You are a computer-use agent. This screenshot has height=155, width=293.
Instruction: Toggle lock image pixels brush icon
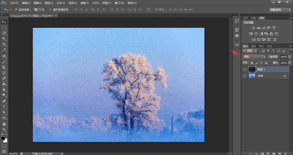(257, 63)
